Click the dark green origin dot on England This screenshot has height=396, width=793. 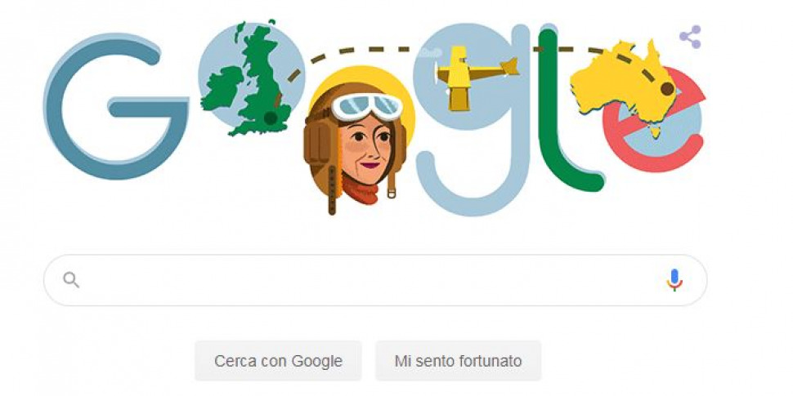click(x=271, y=118)
